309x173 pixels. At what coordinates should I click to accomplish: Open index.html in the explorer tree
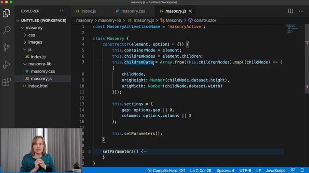38,86
